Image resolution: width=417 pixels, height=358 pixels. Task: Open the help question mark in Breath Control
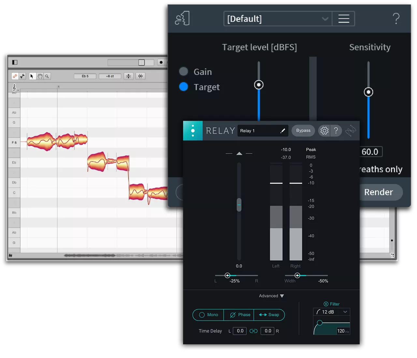coord(396,19)
